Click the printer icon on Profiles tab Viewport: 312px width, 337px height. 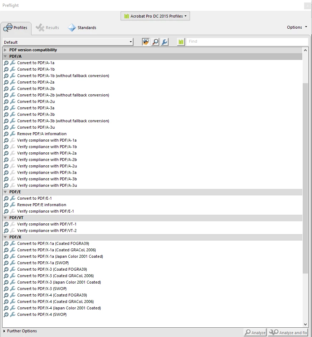coord(8,28)
